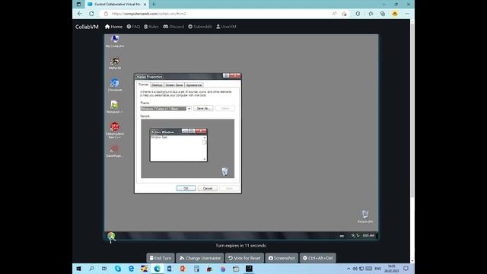Click the End Turn button
The width and height of the screenshot is (487, 274).
(x=161, y=258)
